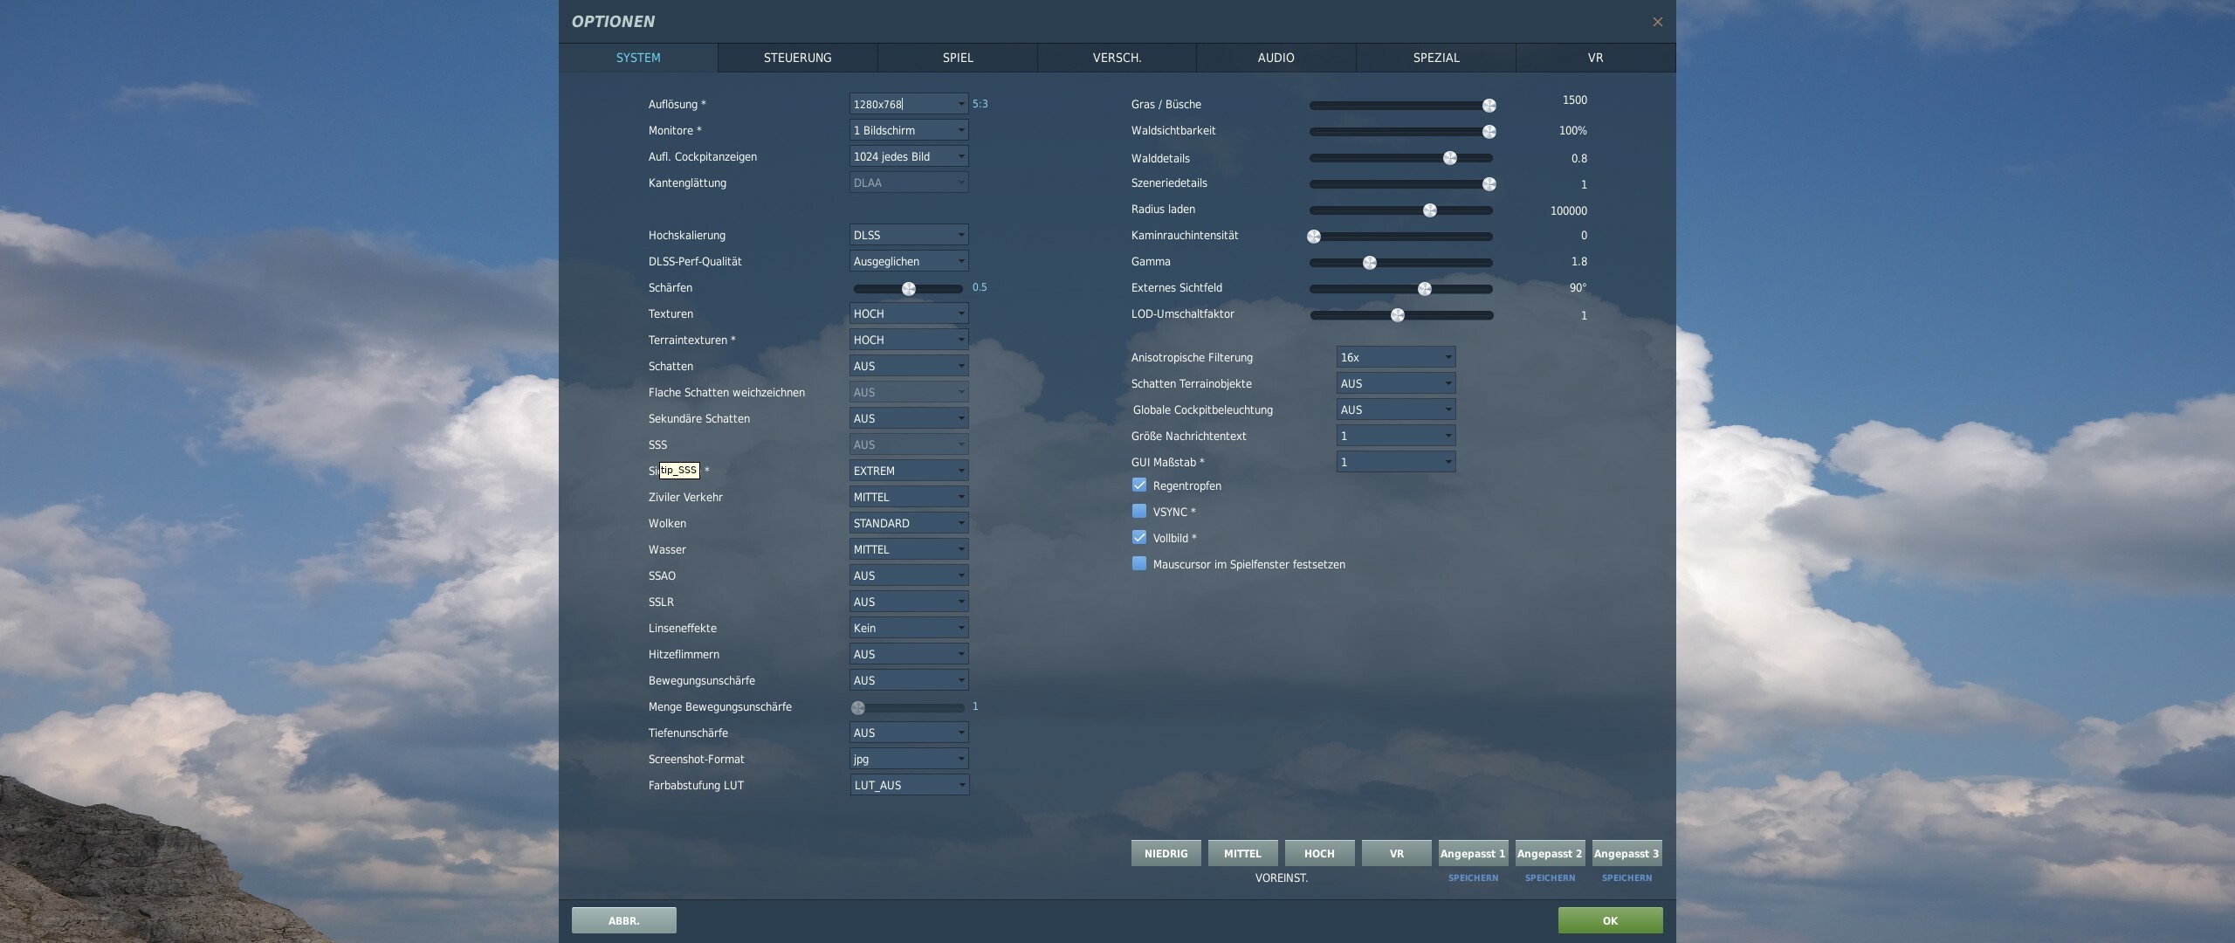Open the Screenshot-Format dropdown
The width and height of the screenshot is (2235, 943).
pyautogui.click(x=909, y=759)
